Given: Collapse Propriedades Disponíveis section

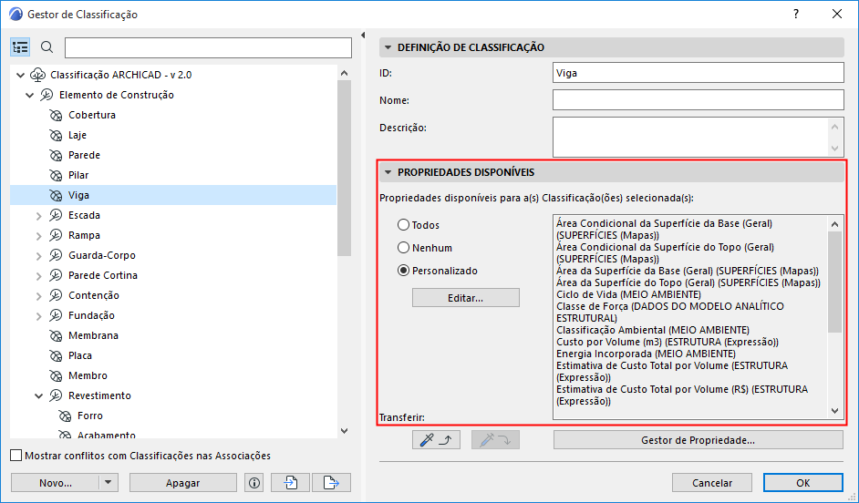Looking at the screenshot, I should [388, 172].
